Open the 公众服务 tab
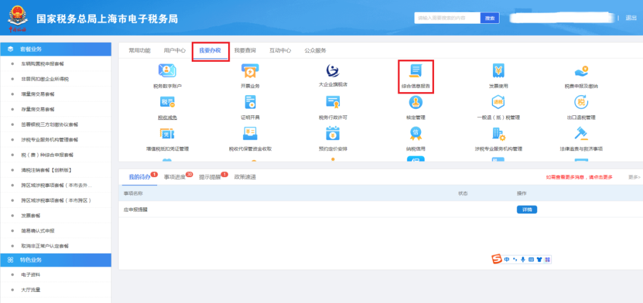Image resolution: width=643 pixels, height=303 pixels. point(316,50)
